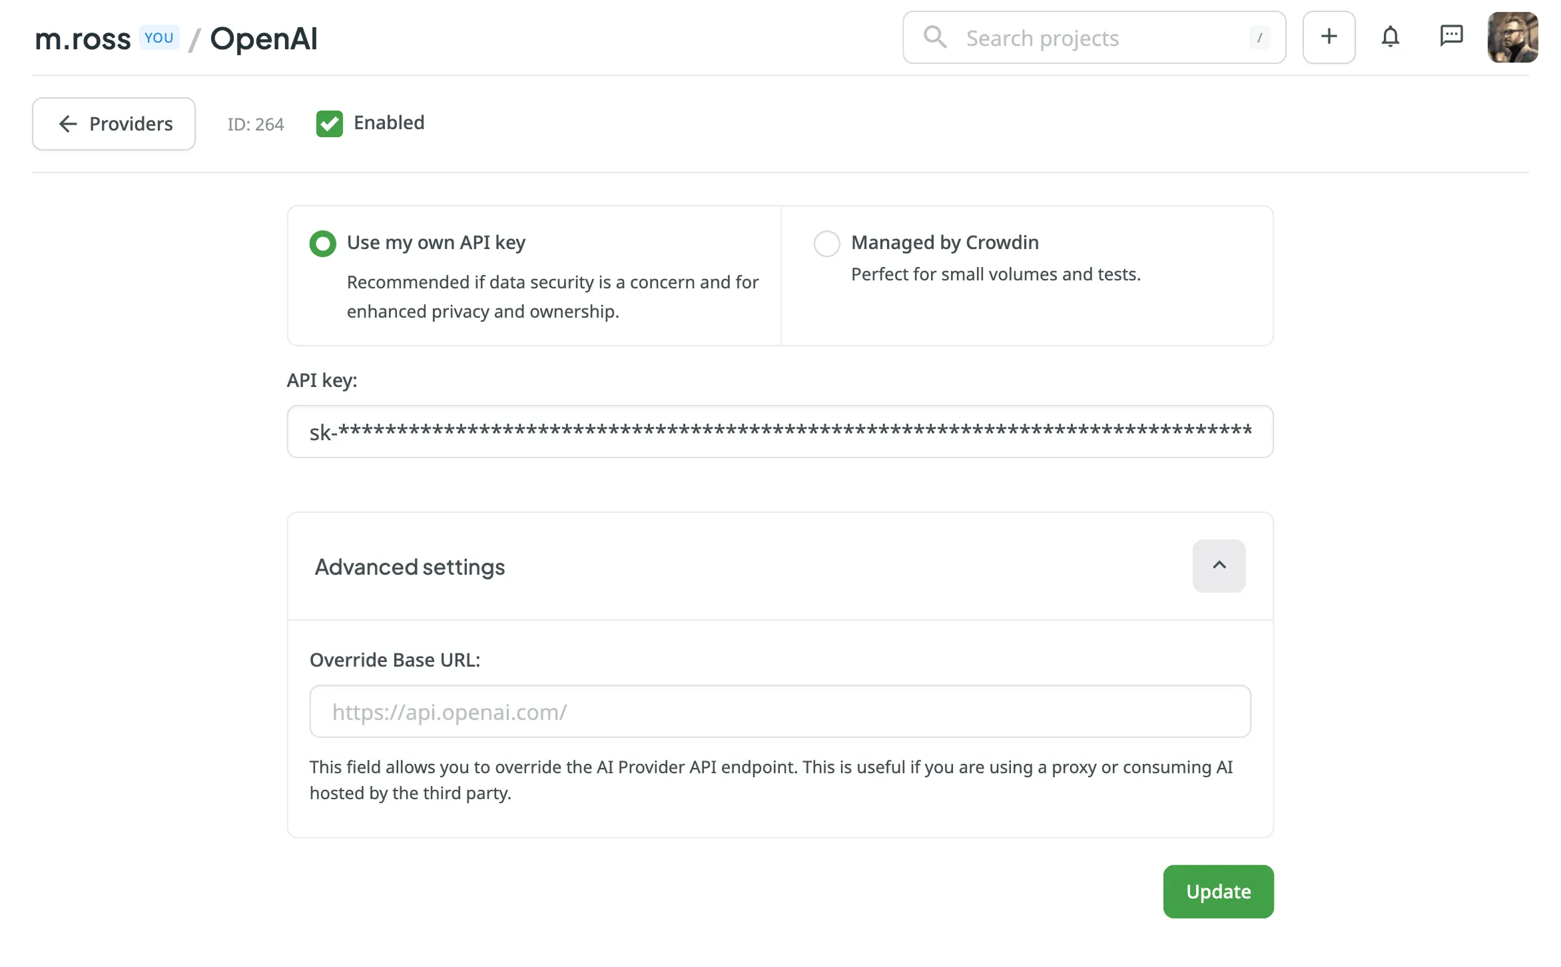Collapse the Advanced settings section
Image resolution: width=1561 pixels, height=967 pixels.
(1219, 566)
